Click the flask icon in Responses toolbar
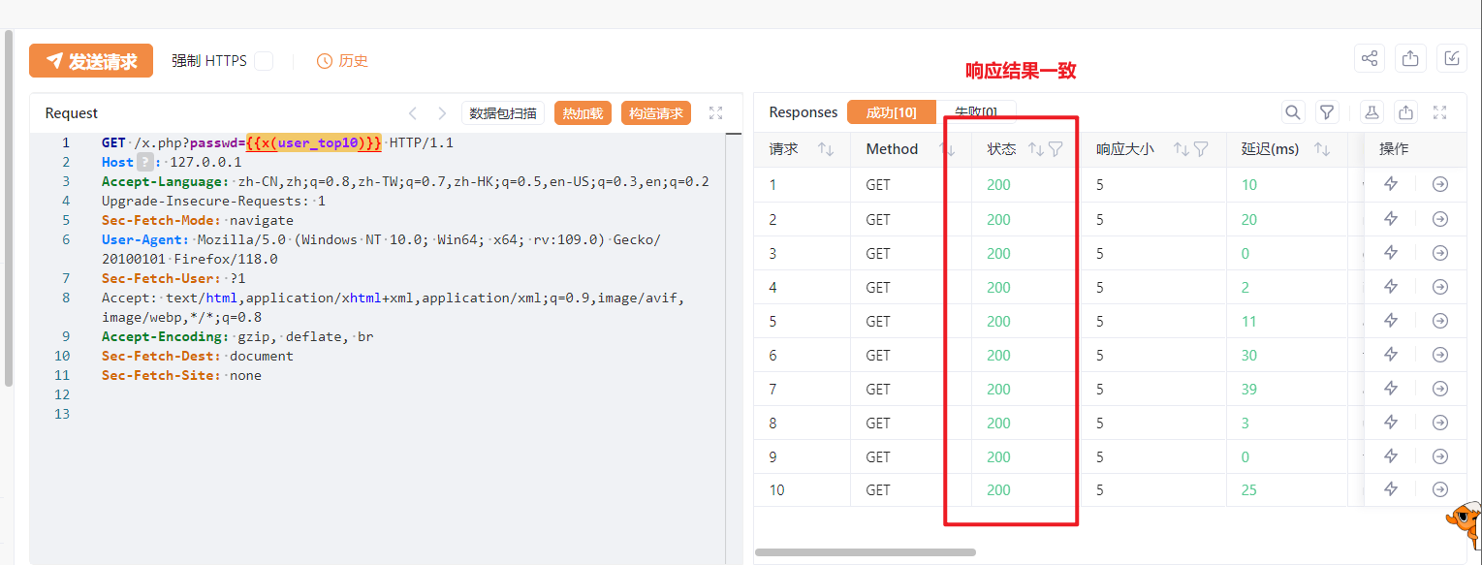 1372,112
